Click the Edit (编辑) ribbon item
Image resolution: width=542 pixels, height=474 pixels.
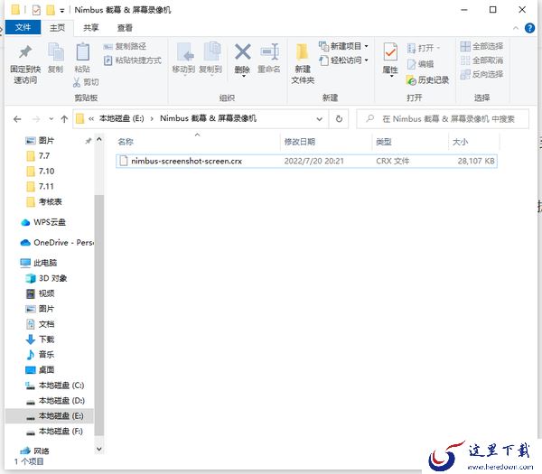(420, 64)
